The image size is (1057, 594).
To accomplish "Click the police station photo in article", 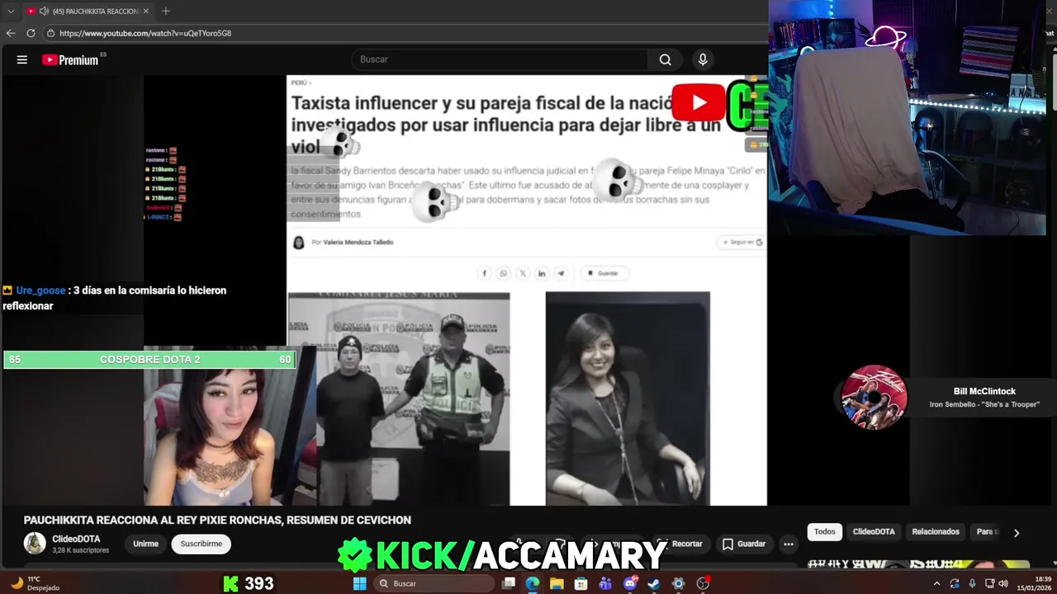I will 411,398.
